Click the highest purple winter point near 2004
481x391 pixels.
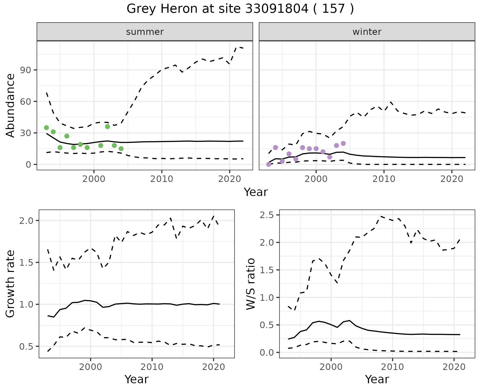[343, 143]
